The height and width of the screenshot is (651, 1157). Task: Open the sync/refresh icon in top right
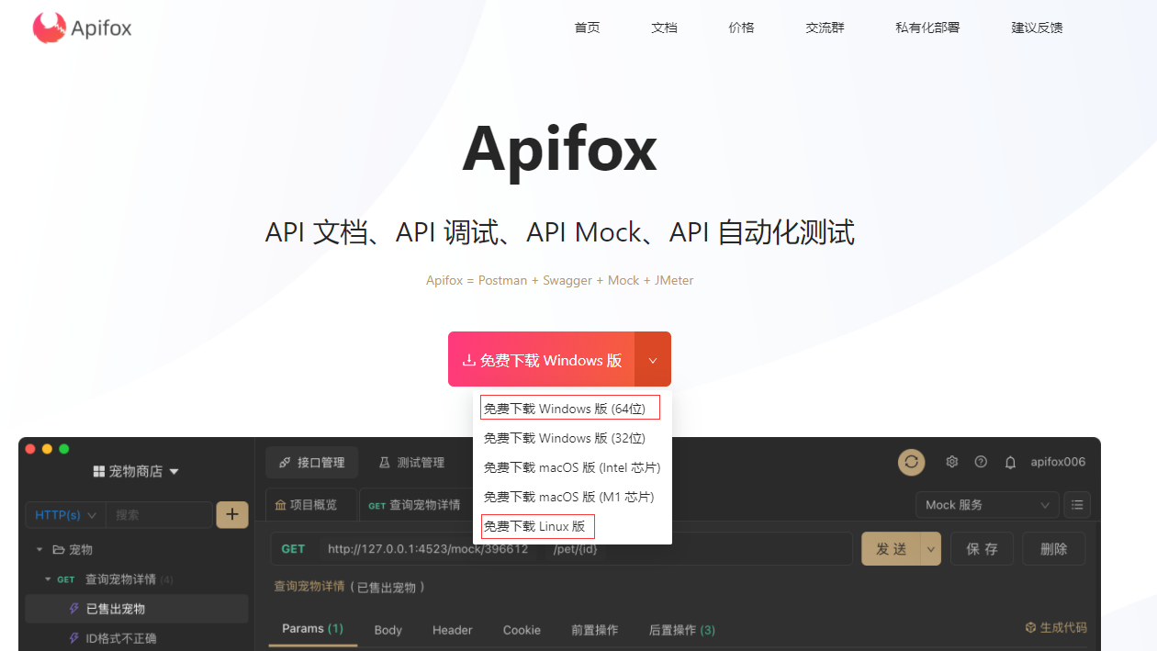click(911, 462)
